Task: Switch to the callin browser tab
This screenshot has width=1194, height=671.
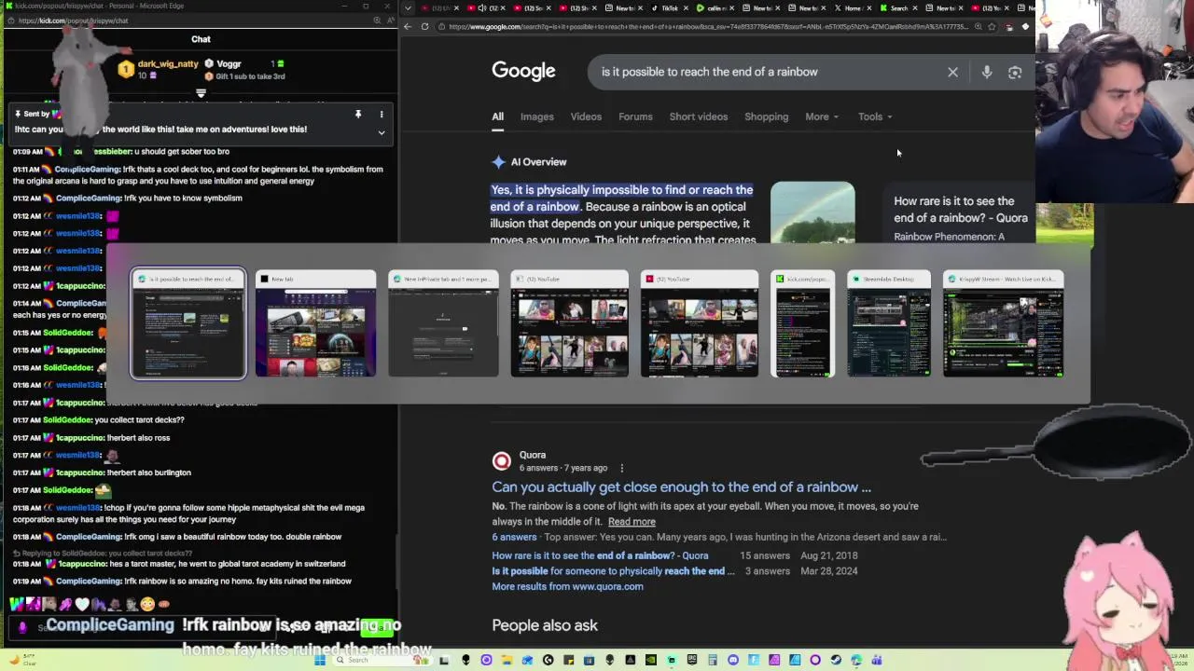Action: (714, 8)
